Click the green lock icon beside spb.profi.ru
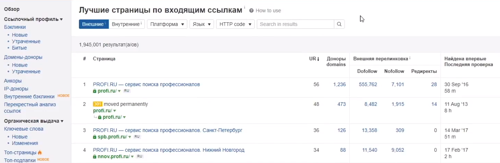The height and width of the screenshot is (163, 500). click(x=94, y=137)
